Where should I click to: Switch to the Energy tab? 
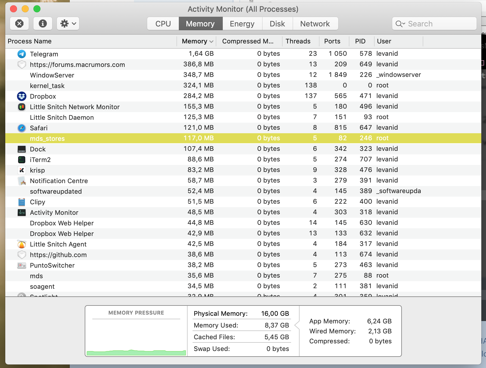point(242,23)
